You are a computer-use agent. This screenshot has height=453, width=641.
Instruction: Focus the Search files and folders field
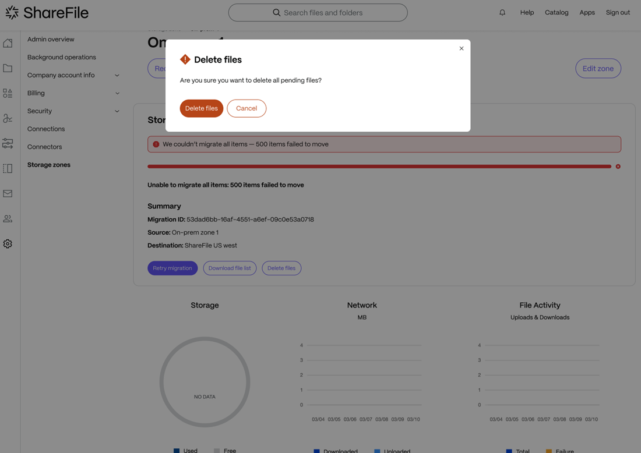coord(318,13)
